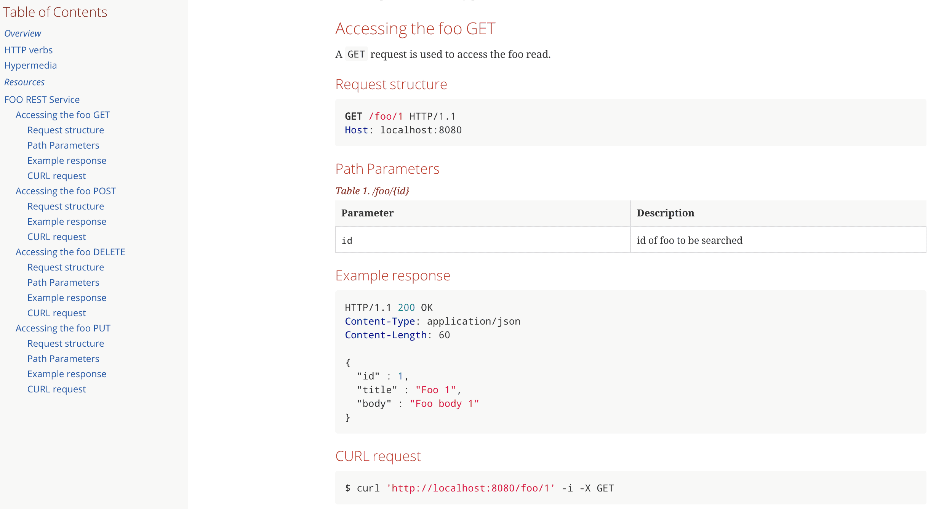Screen dimensions: 928x509
Task: Open Path Parameters under foo GET
Action: 63,145
